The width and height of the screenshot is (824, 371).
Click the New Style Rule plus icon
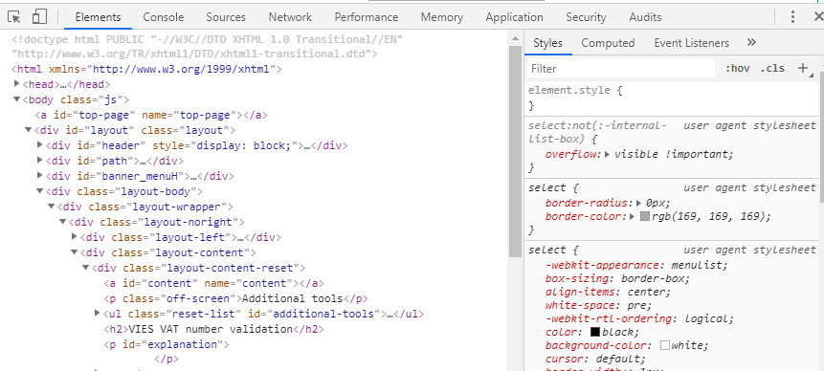click(x=802, y=68)
